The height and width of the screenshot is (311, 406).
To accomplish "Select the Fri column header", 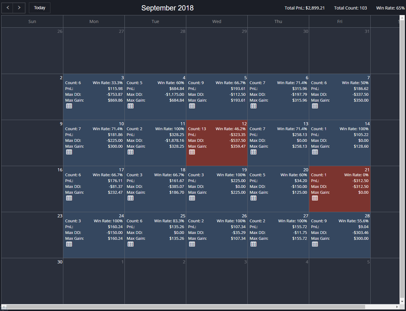I will 340,21.
